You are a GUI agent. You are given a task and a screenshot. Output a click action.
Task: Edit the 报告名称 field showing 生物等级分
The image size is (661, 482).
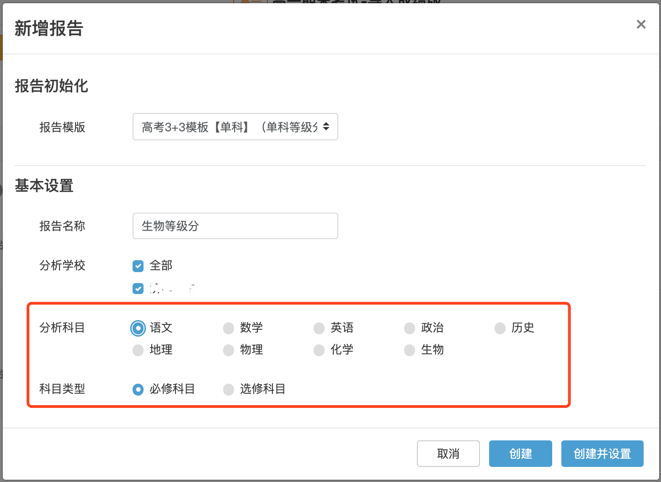click(235, 225)
